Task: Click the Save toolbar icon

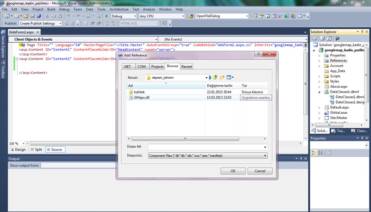Action: pos(32,16)
